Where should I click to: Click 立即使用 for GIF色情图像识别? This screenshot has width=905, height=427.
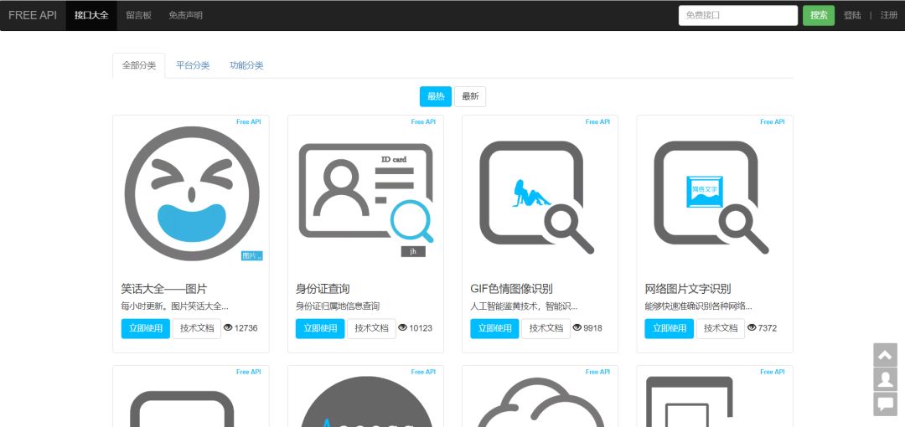click(494, 328)
